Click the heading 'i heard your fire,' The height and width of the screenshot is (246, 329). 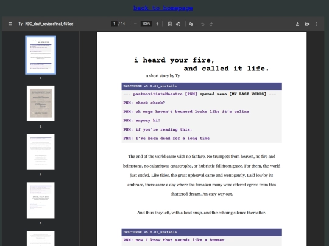tap(174, 60)
